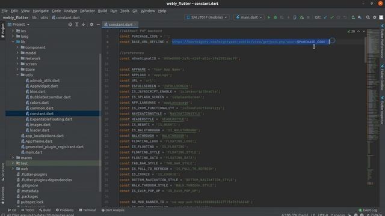Open the Project tool window side button
385x216 pixels.
pyautogui.click(x=2, y=31)
